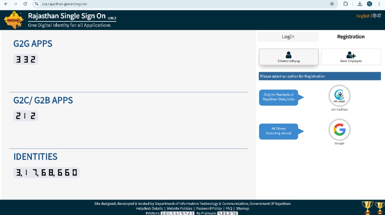
Task: Click 'All Others (including above)' bubble
Action: [281, 131]
